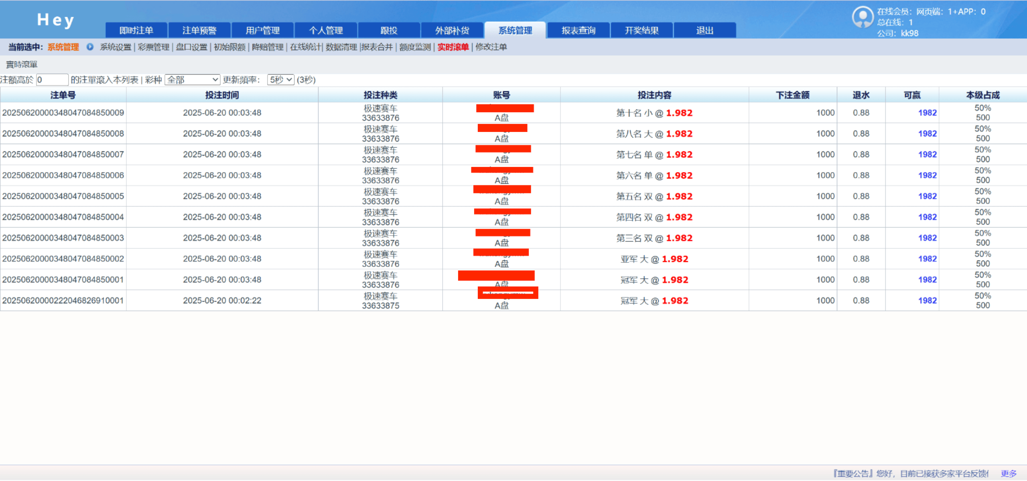The image size is (1027, 481).
Task: Click the 注額高於 amount input field
Action: click(52, 79)
